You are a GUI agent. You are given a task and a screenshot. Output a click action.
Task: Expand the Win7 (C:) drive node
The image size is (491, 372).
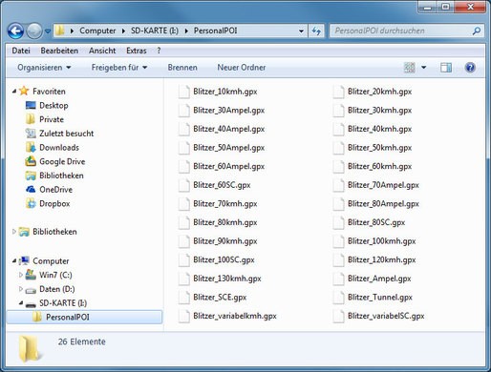pos(21,275)
